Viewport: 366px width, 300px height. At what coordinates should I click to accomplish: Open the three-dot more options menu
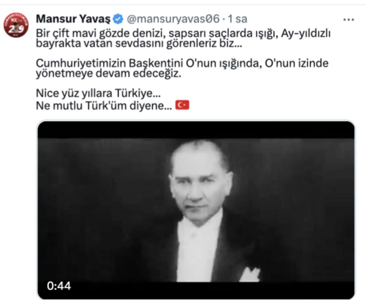(x=348, y=20)
